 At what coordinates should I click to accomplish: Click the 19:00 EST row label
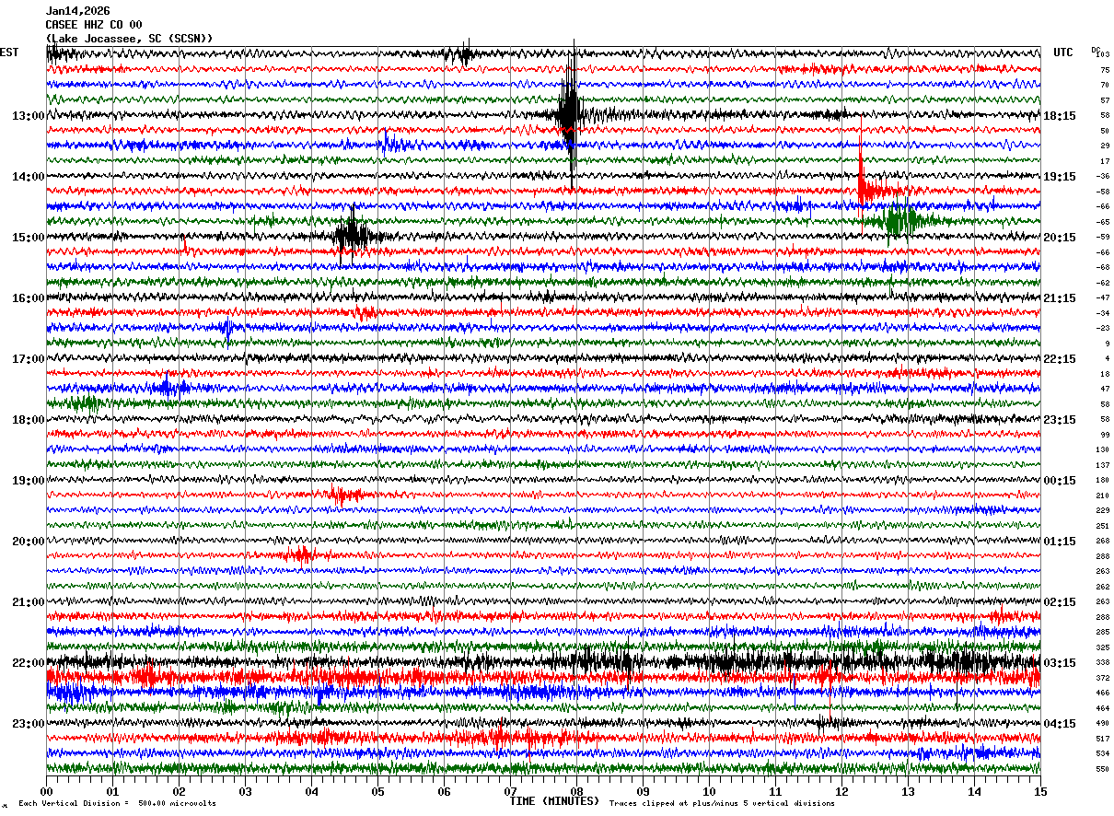(x=28, y=481)
